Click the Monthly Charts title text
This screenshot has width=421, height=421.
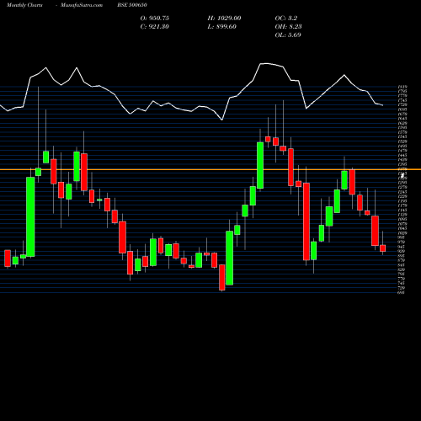point(24,5)
